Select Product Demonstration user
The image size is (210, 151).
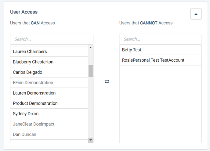click(49, 103)
